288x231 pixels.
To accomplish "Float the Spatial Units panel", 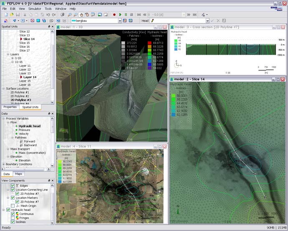I will [x=49, y=26].
